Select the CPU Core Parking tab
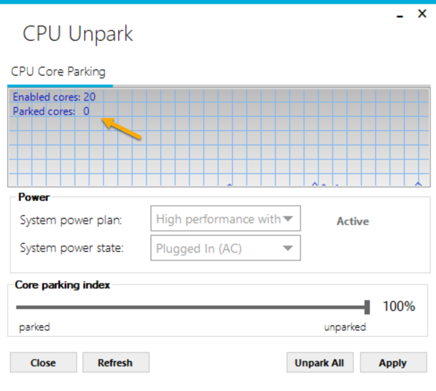 [x=58, y=71]
